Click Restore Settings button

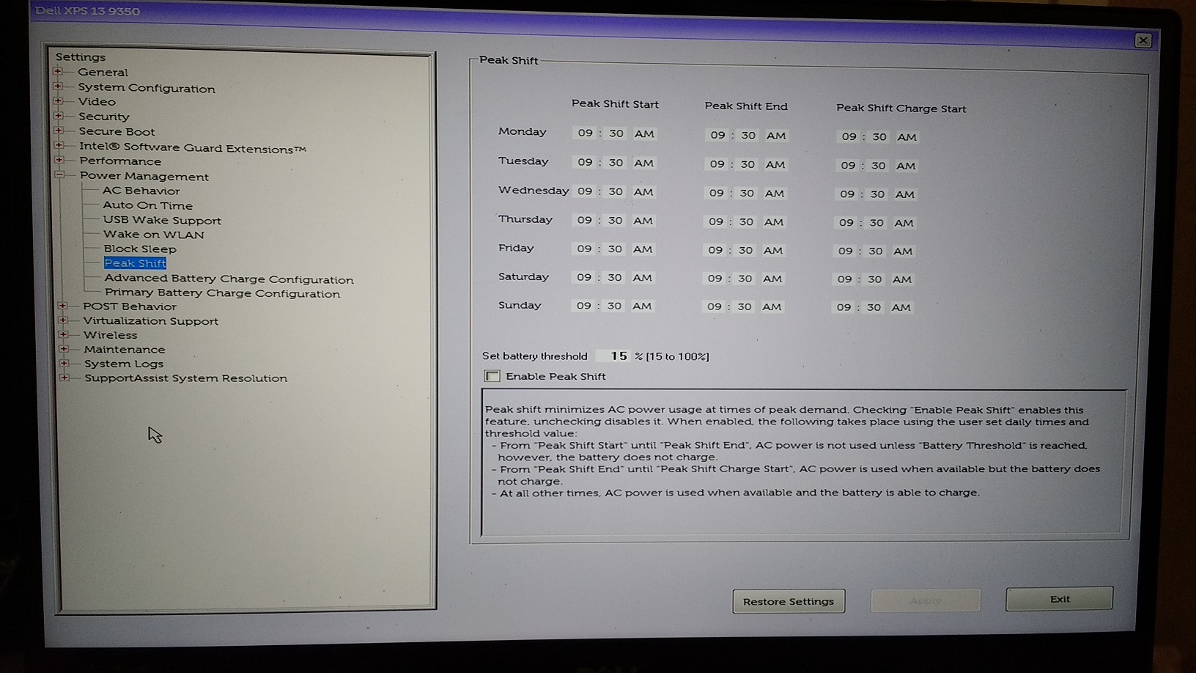click(x=789, y=601)
